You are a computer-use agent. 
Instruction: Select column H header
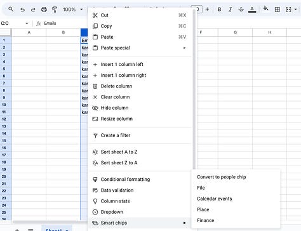pos(270,32)
